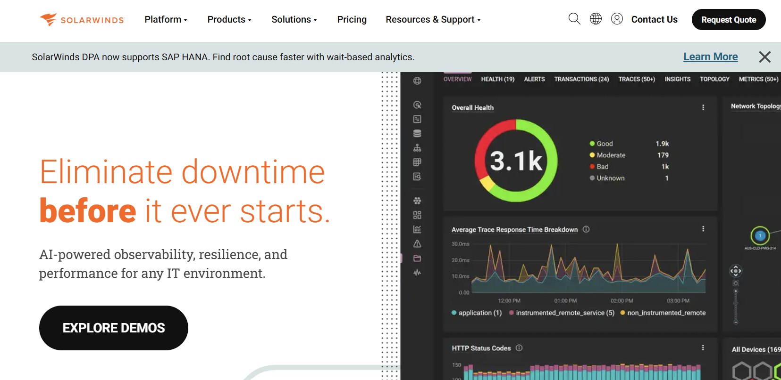Open the site search magnifier icon
Screen dimensions: 781x380
pyautogui.click(x=574, y=19)
